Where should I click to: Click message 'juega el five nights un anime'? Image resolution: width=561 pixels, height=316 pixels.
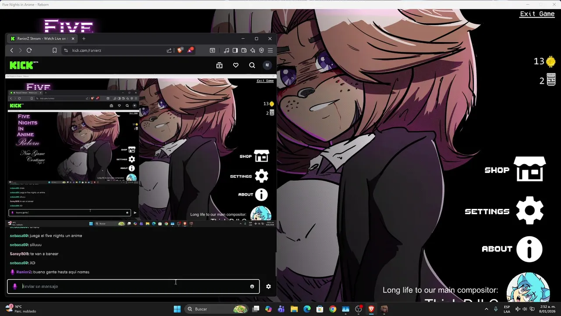(56, 236)
